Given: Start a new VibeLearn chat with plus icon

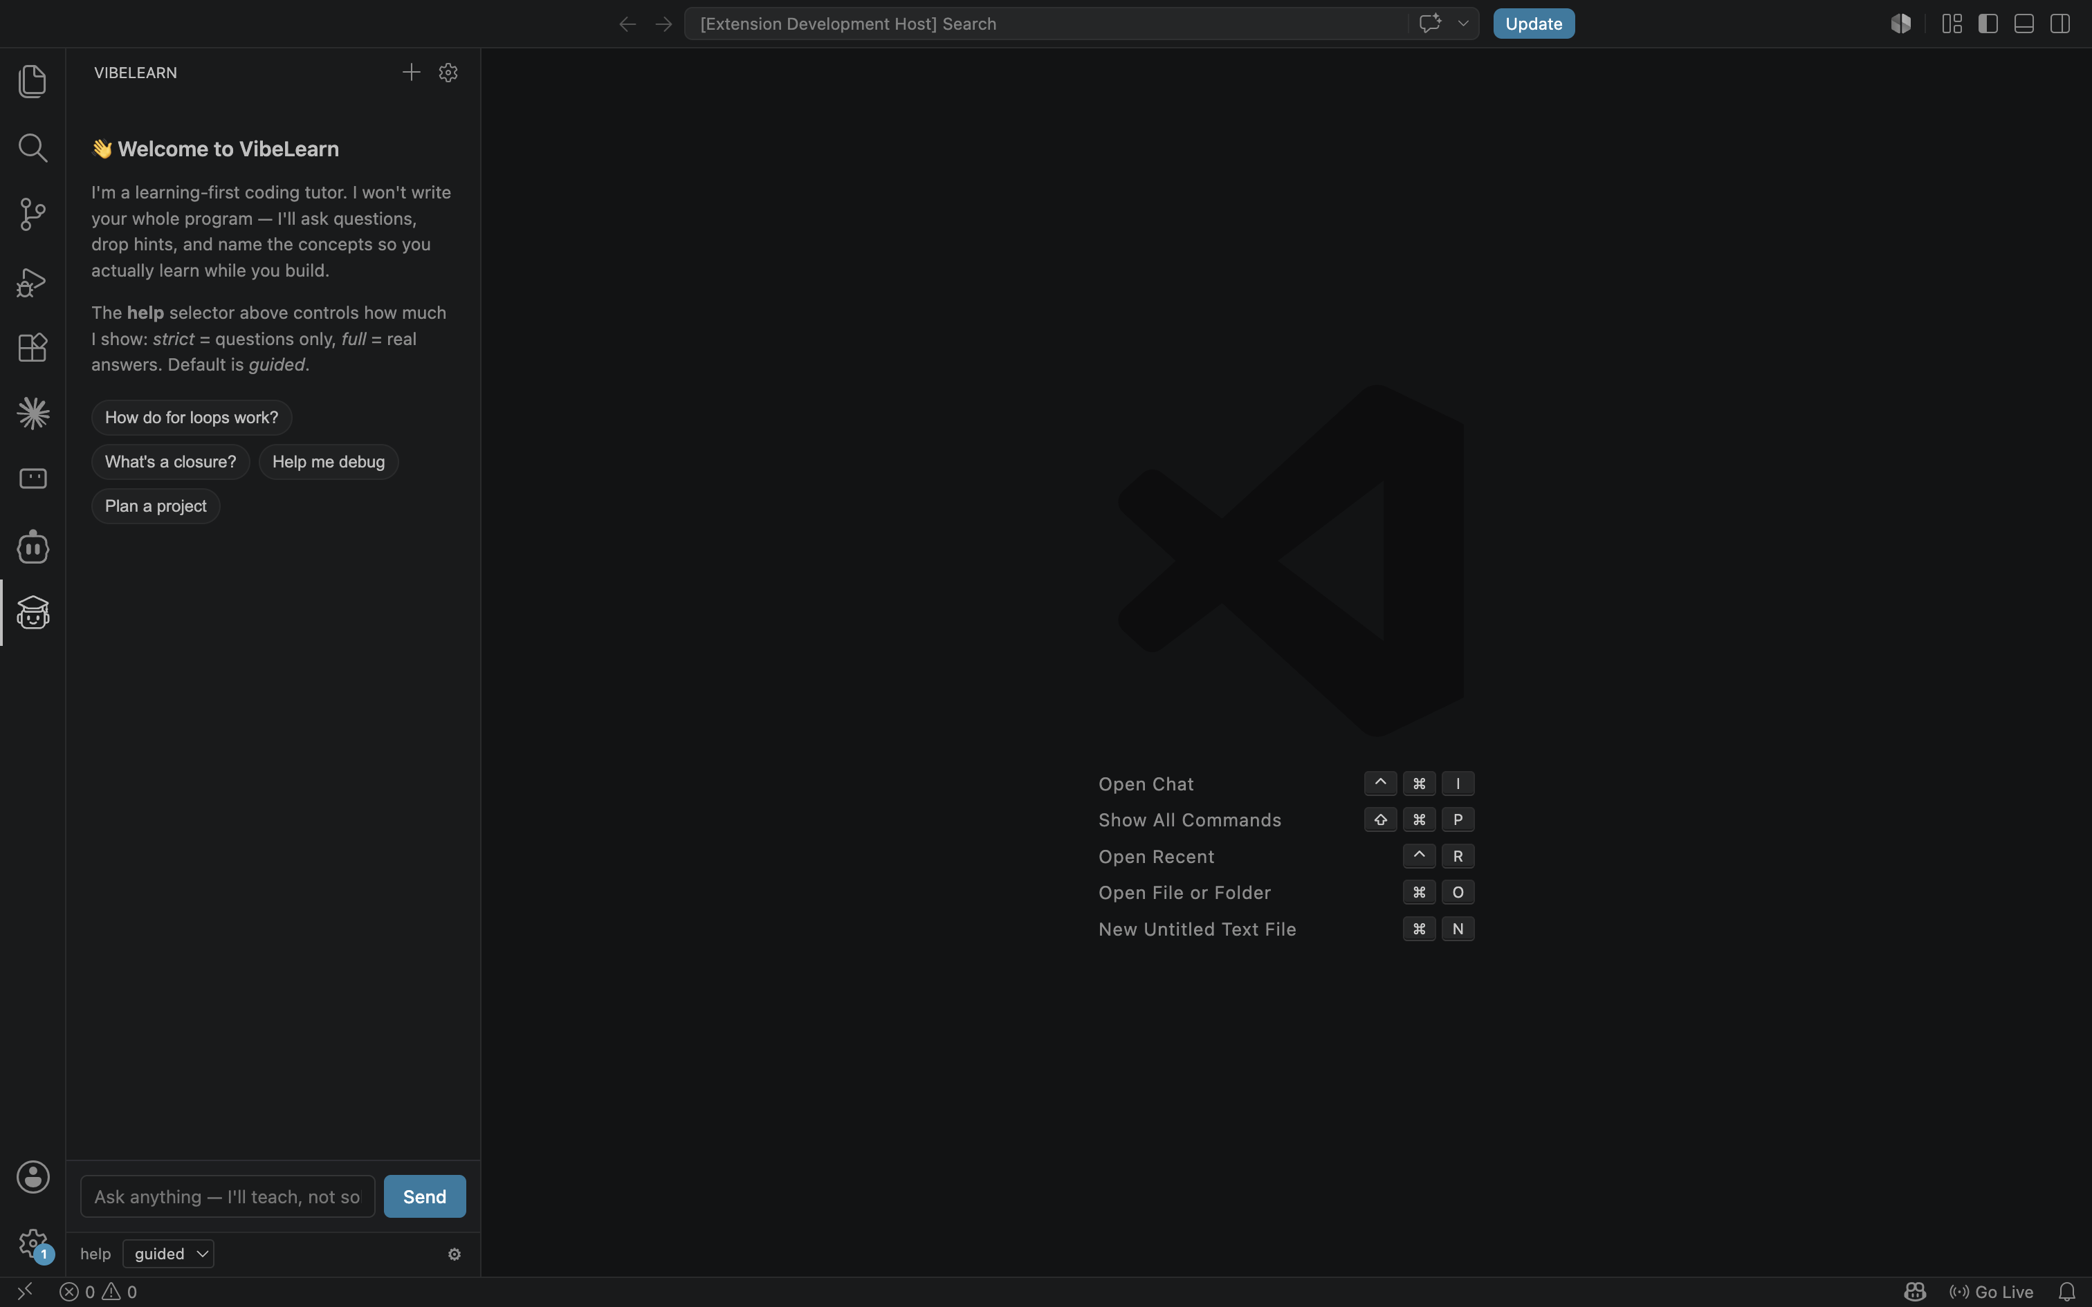Looking at the screenshot, I should point(412,73).
